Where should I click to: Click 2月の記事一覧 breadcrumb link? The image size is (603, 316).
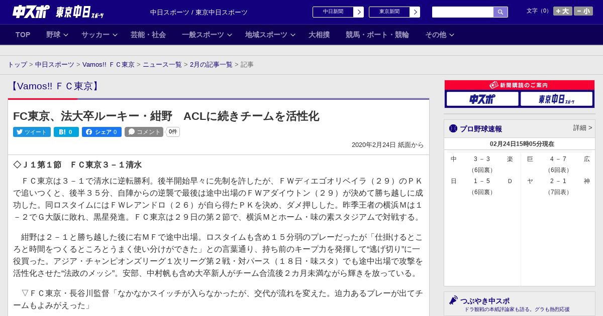click(x=211, y=65)
